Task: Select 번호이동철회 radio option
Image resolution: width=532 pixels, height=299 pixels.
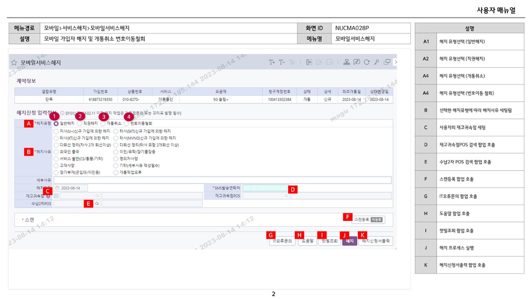Action: [127, 123]
